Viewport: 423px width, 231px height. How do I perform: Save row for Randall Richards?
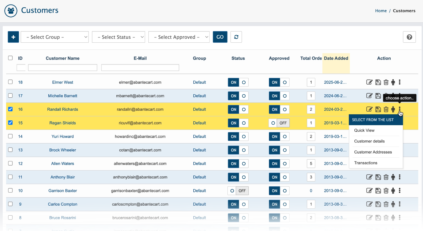(378, 109)
